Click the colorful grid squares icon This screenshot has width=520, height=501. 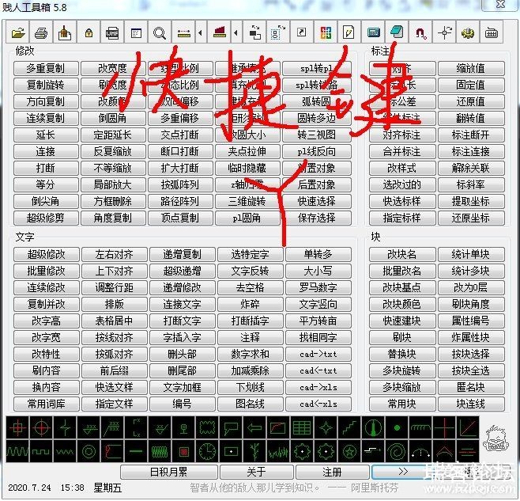point(326,32)
